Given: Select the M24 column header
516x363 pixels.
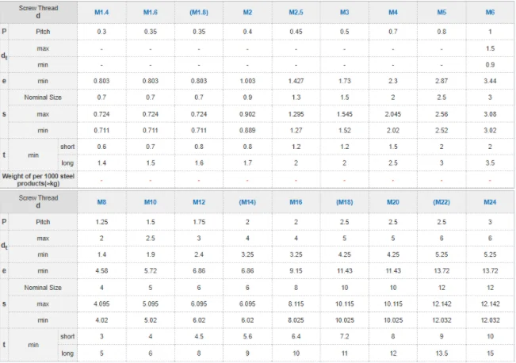Looking at the screenshot, I should (x=491, y=203).
